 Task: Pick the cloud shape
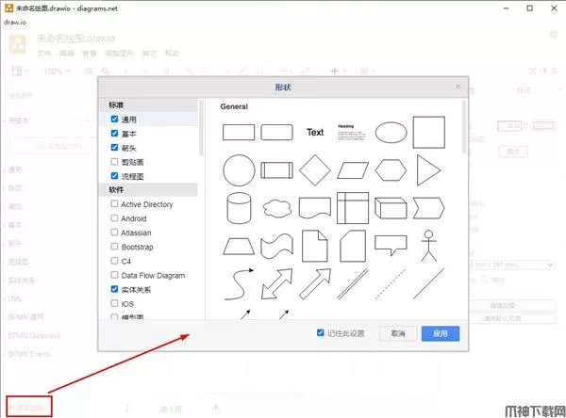[276, 207]
